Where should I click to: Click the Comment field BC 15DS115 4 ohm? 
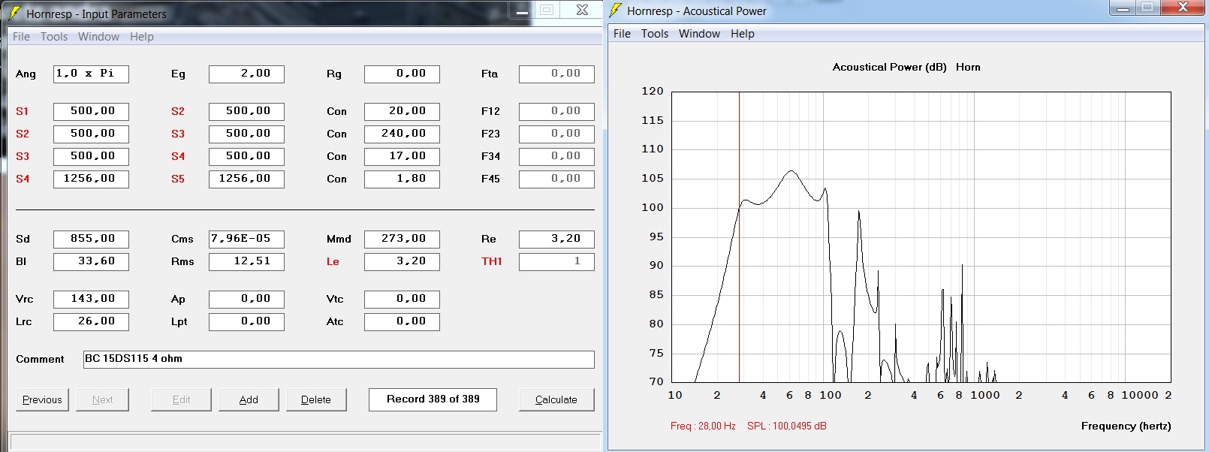tap(339, 359)
